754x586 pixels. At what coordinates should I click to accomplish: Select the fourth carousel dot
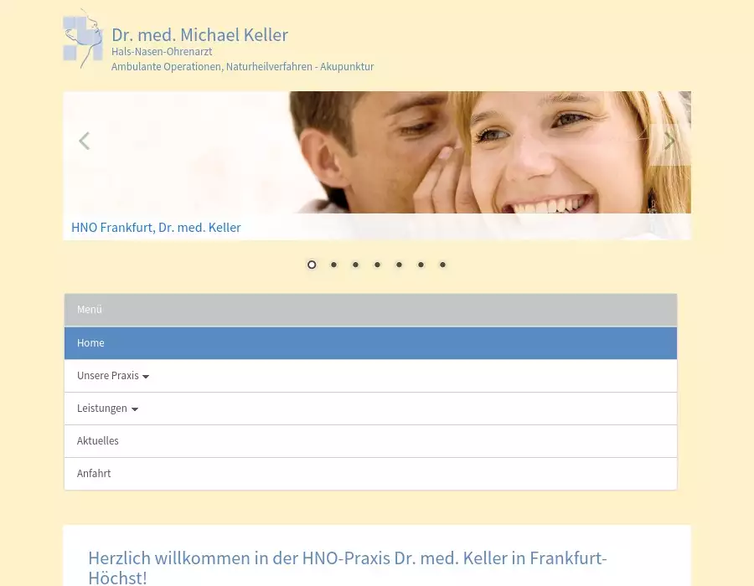(x=377, y=265)
